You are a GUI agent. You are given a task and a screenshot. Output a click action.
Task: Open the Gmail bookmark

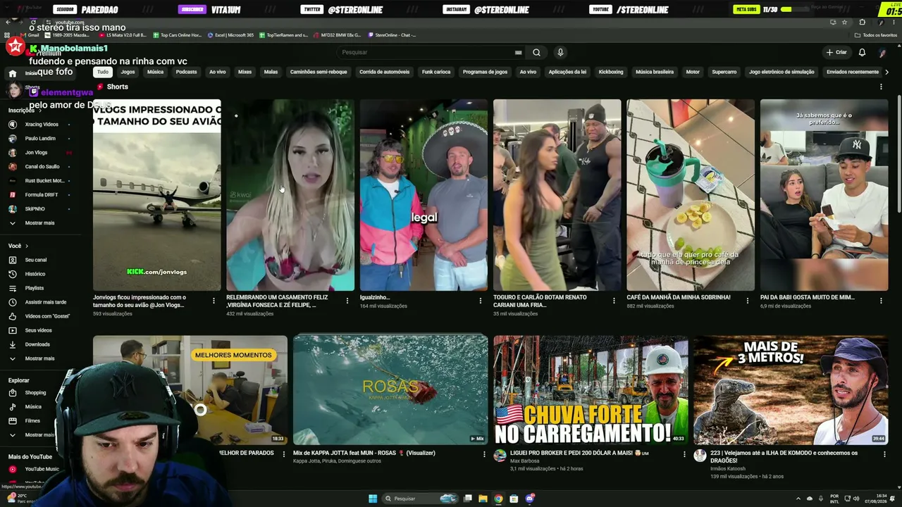point(30,35)
